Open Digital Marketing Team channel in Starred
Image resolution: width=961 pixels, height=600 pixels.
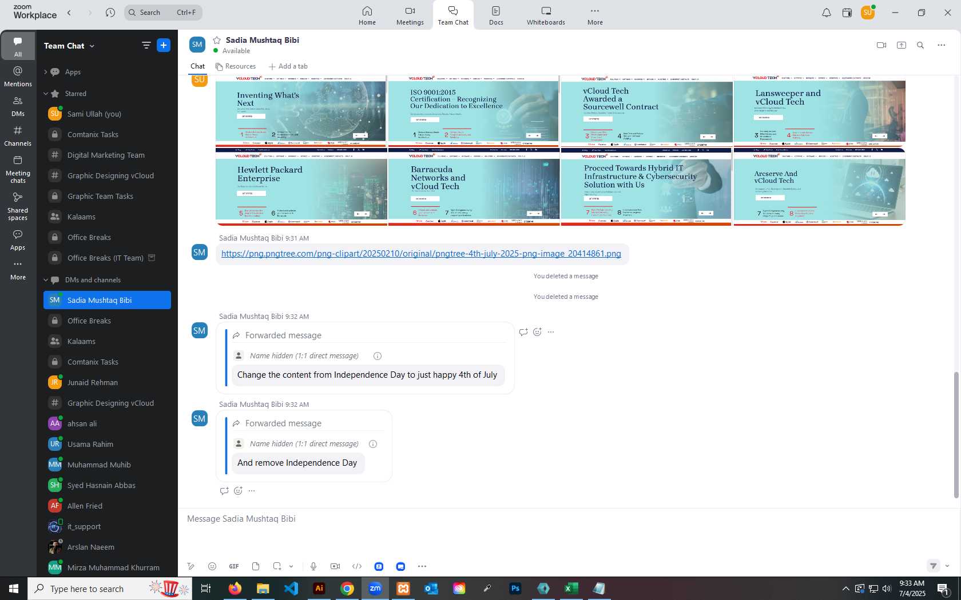[107, 155]
